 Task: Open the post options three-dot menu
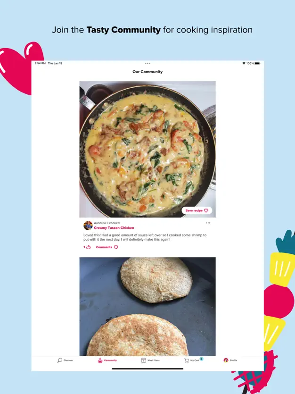[208, 223]
